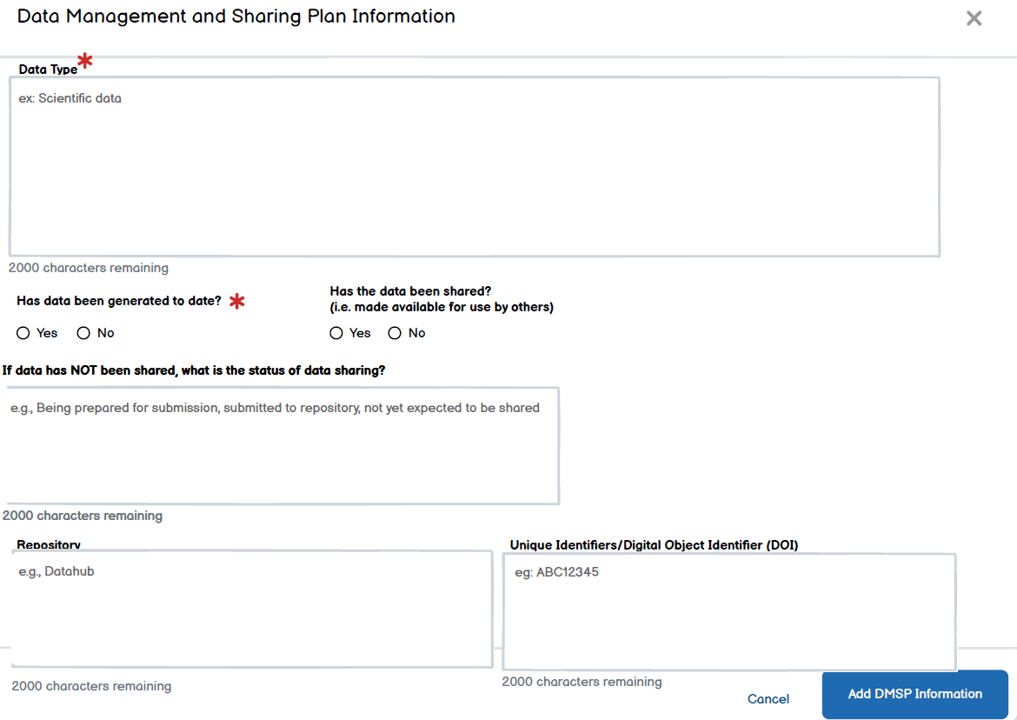Image resolution: width=1017 pixels, height=720 pixels.
Task: Click the red asterisk beside Data Type
Action: (85, 61)
